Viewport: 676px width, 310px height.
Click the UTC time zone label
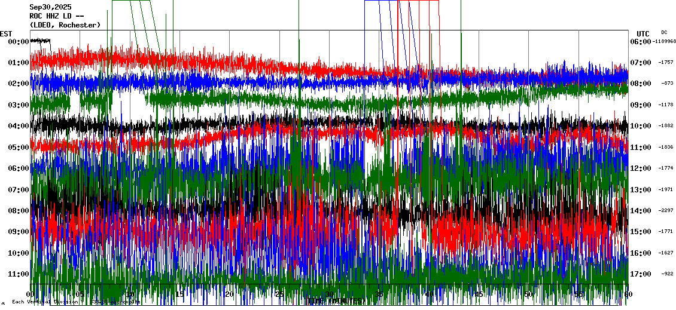pyautogui.click(x=642, y=33)
